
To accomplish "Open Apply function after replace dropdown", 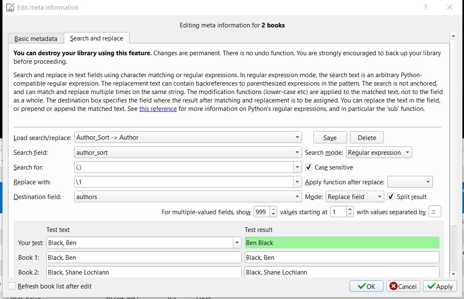I will pyautogui.click(x=410, y=182).
